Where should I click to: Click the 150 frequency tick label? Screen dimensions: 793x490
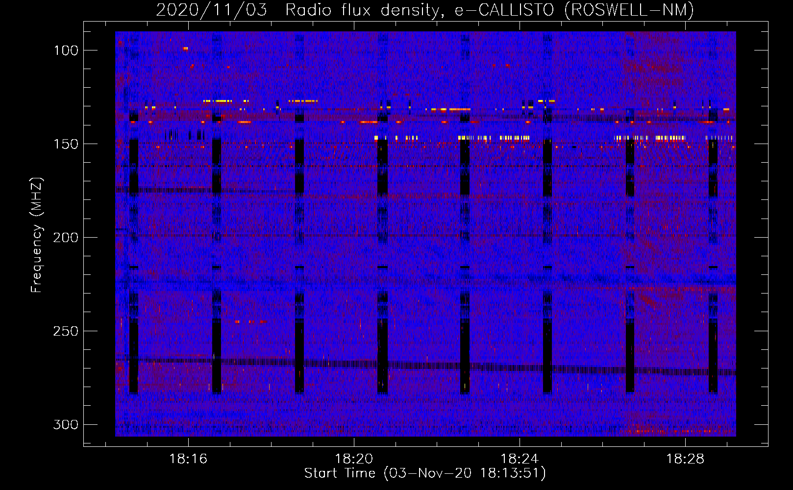pyautogui.click(x=66, y=144)
